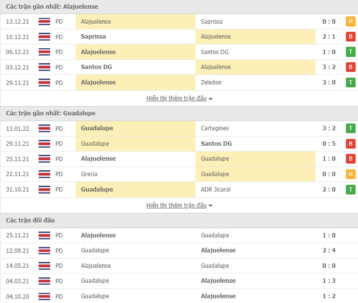Expand more matches under the Guadalupe section

click(x=179, y=206)
